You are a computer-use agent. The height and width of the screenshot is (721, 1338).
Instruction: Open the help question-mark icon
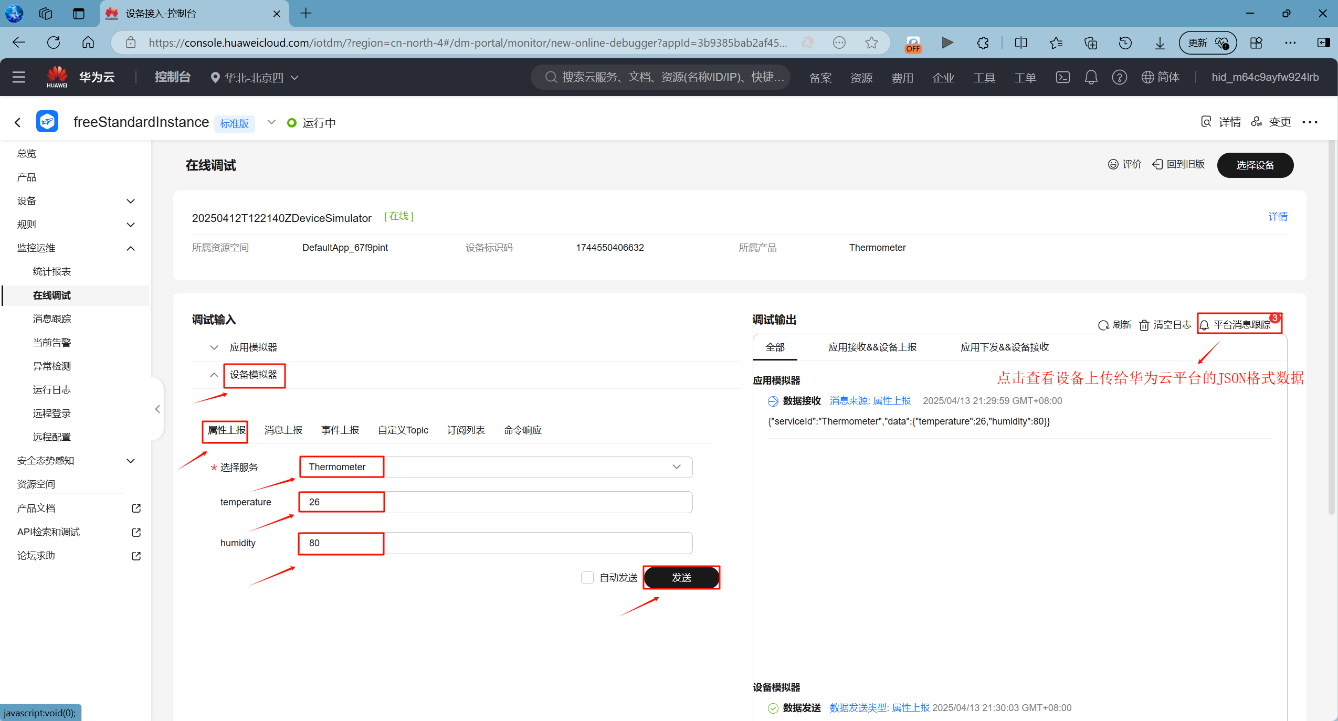1119,77
